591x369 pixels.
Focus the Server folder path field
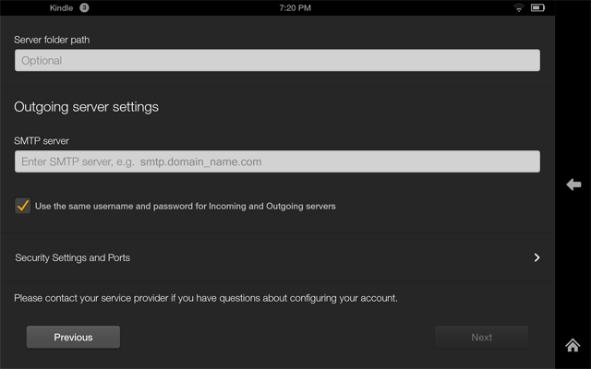coord(277,61)
